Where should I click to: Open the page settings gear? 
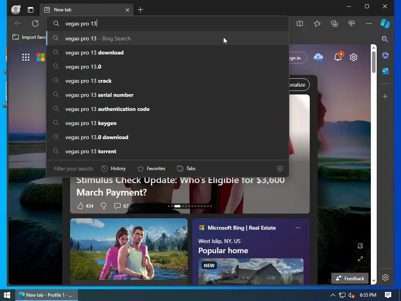354,57
